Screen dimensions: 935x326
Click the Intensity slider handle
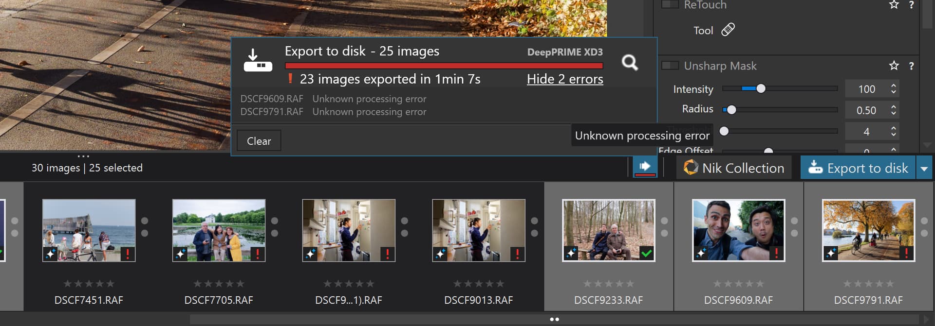tap(761, 88)
